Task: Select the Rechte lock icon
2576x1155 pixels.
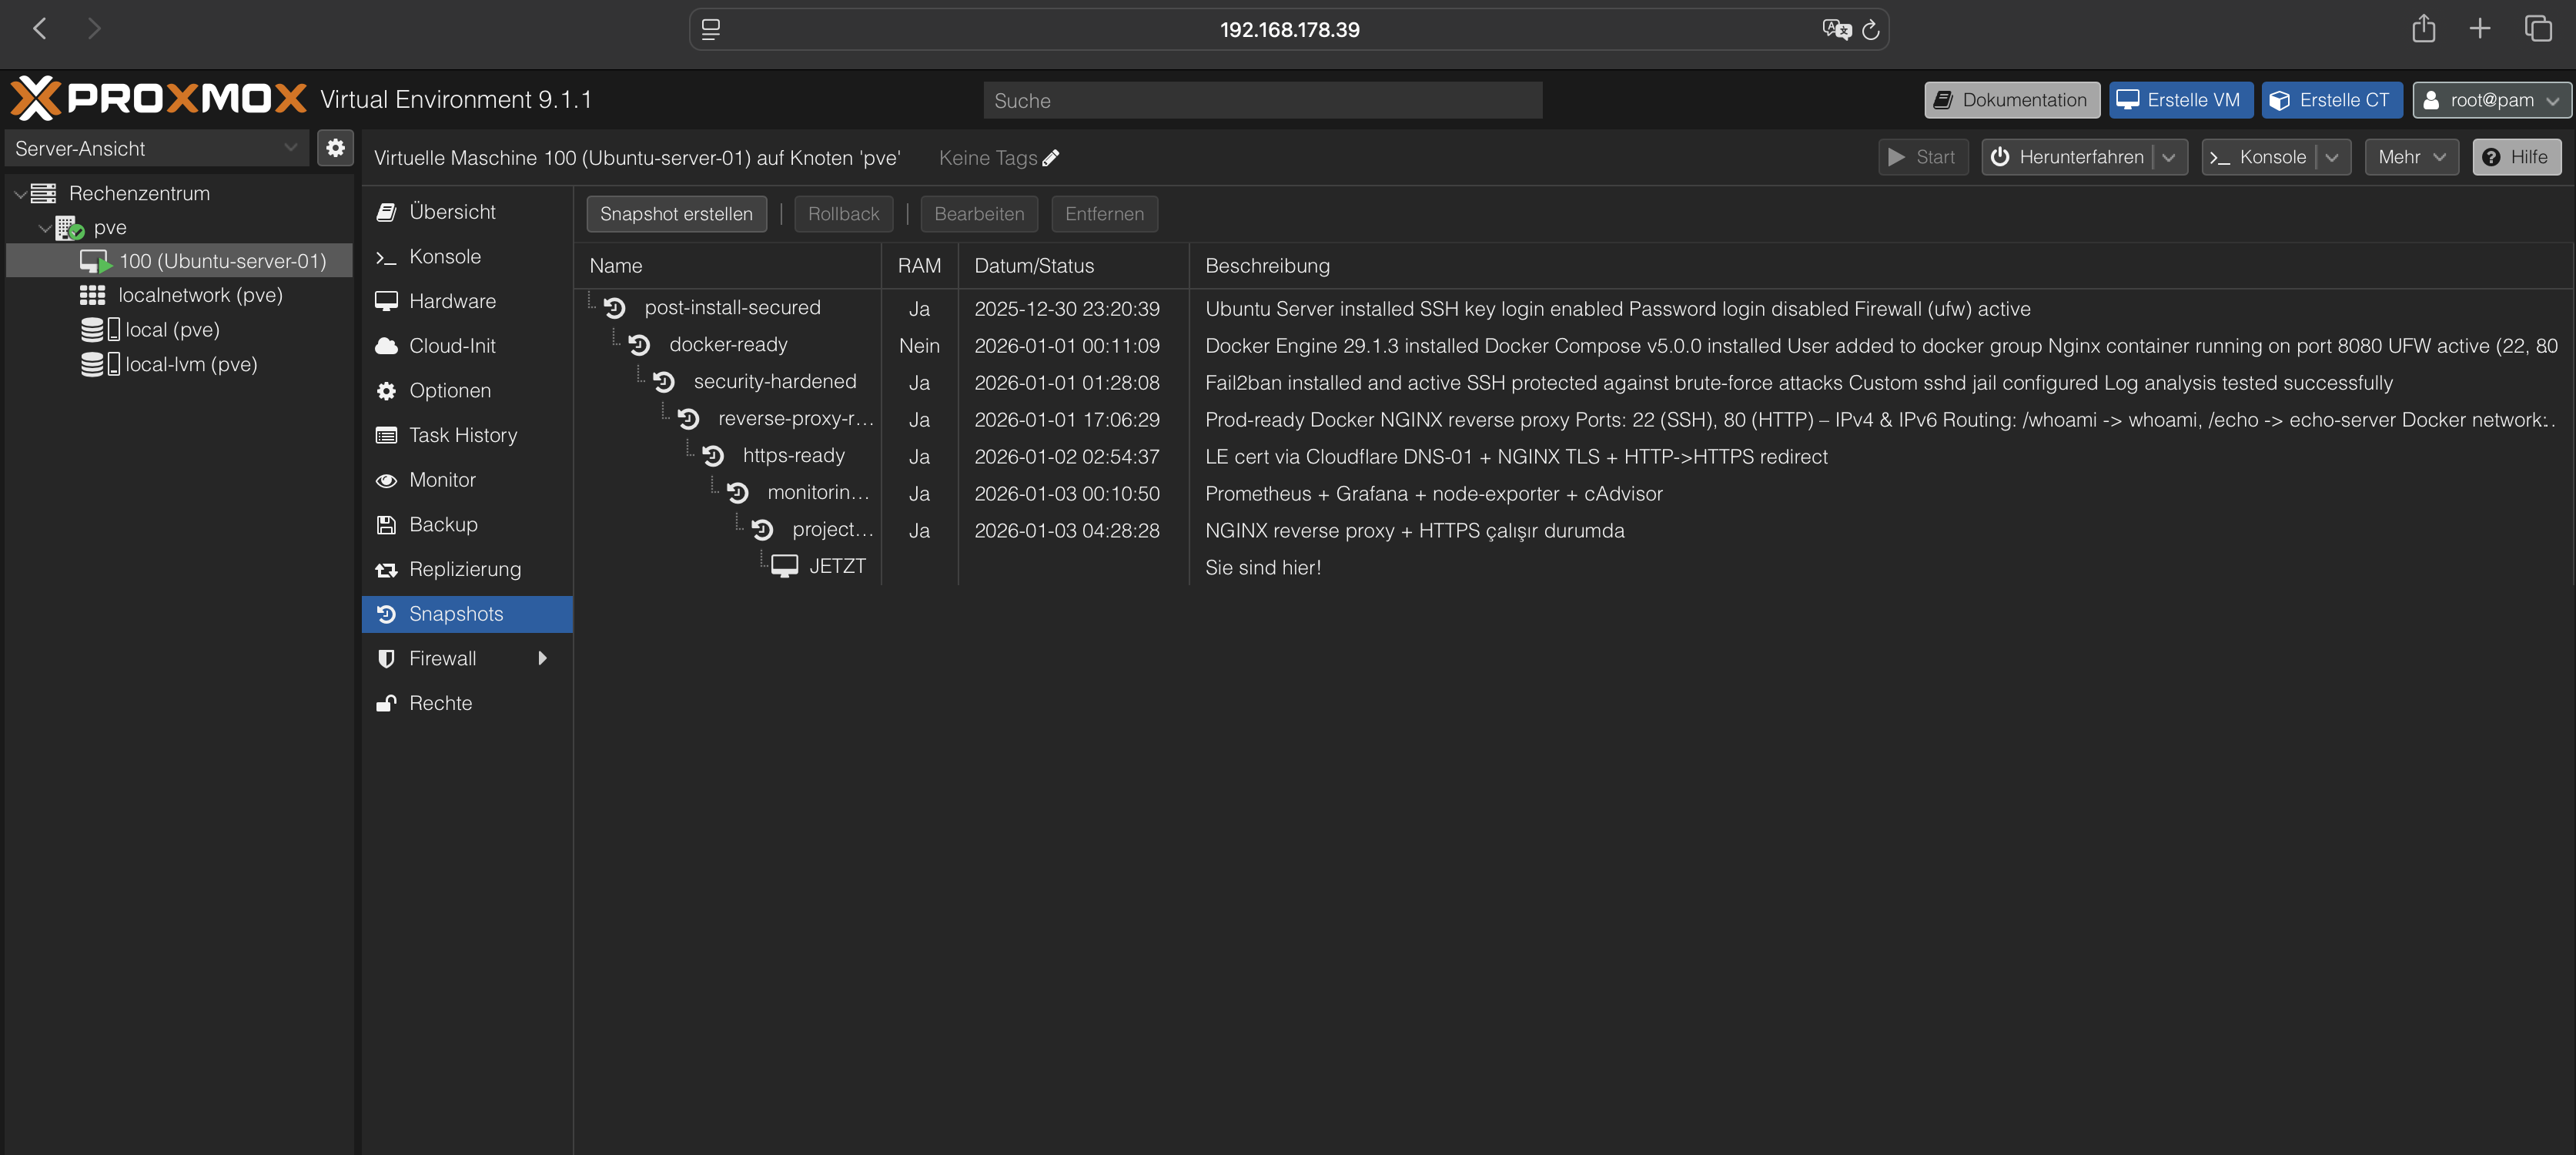Action: tap(387, 702)
